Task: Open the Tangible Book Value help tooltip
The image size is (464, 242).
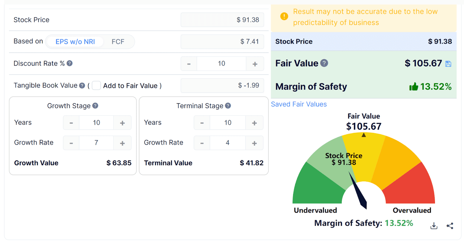Action: pos(83,85)
